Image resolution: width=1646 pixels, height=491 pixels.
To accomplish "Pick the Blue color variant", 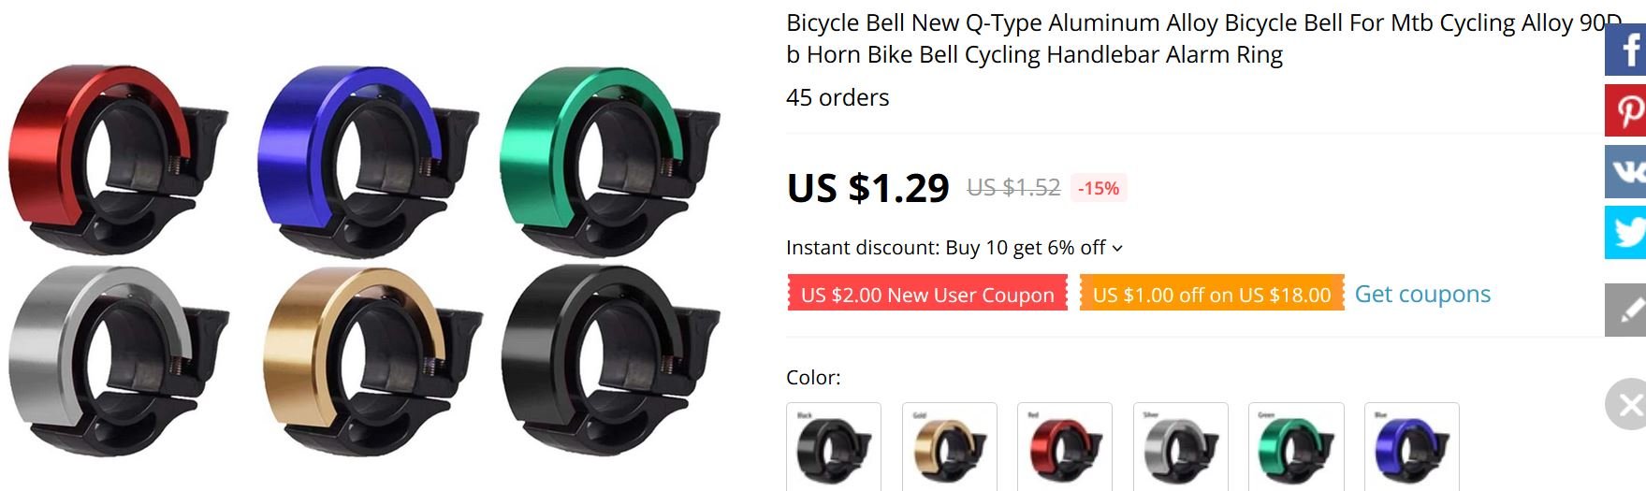I will [1412, 447].
